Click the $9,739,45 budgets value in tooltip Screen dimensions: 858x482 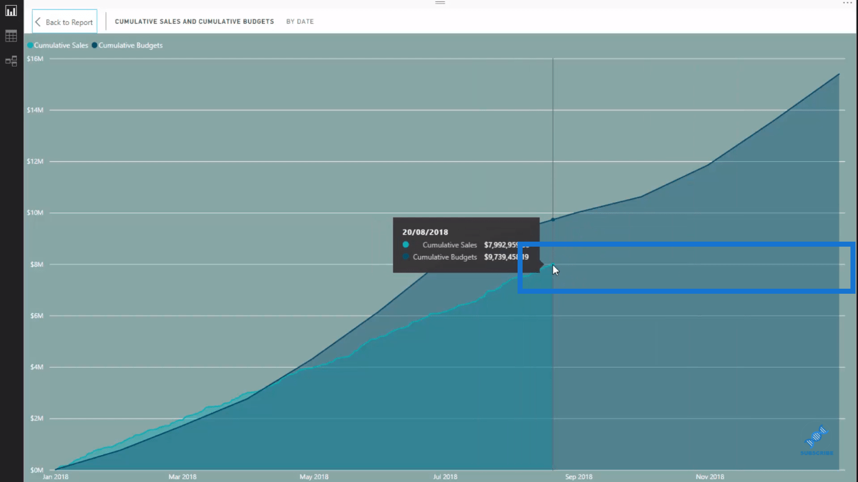[x=506, y=257]
